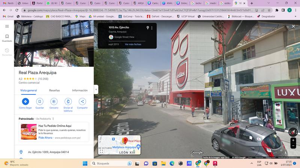Open Chrome extensions puzzle icon

[x=277, y=10]
